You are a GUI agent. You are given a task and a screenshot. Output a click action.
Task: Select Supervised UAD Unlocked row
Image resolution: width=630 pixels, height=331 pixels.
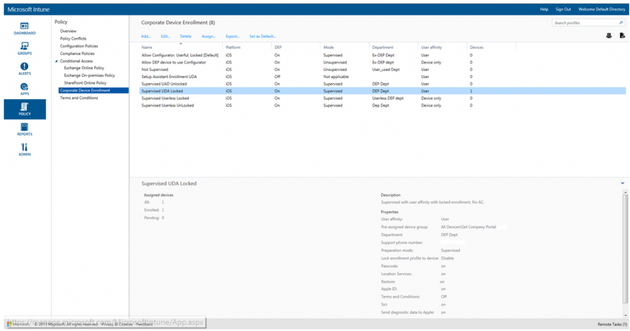click(x=382, y=84)
